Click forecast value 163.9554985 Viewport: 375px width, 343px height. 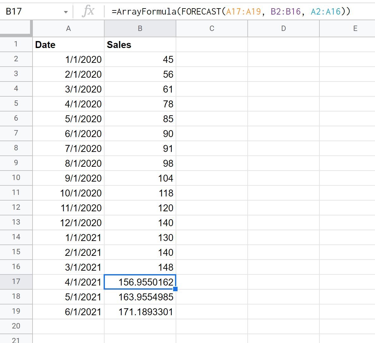pos(140,297)
